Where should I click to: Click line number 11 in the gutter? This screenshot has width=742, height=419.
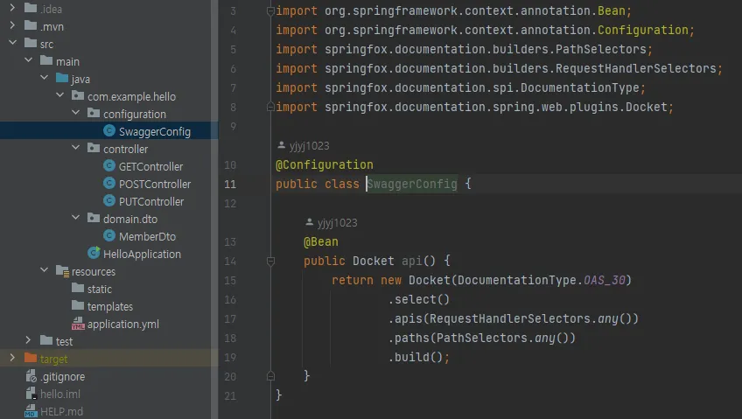click(230, 184)
